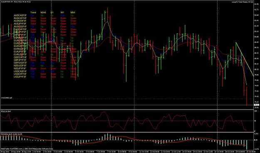Click the 5 Oct 16:00 time axis label
This screenshot has width=260, height=153.
79,152
